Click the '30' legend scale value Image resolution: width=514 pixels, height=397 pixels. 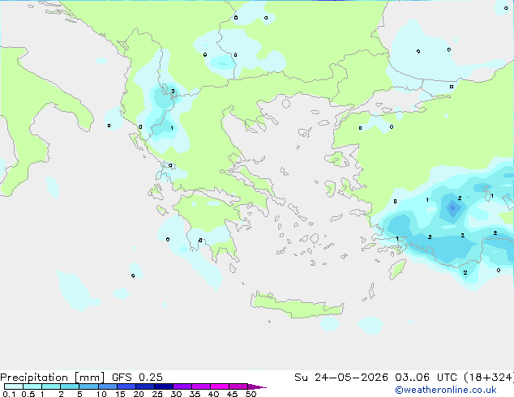tap(176, 394)
